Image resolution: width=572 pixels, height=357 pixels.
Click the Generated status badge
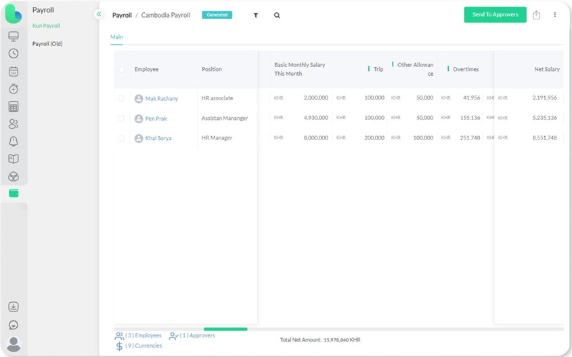pos(217,15)
